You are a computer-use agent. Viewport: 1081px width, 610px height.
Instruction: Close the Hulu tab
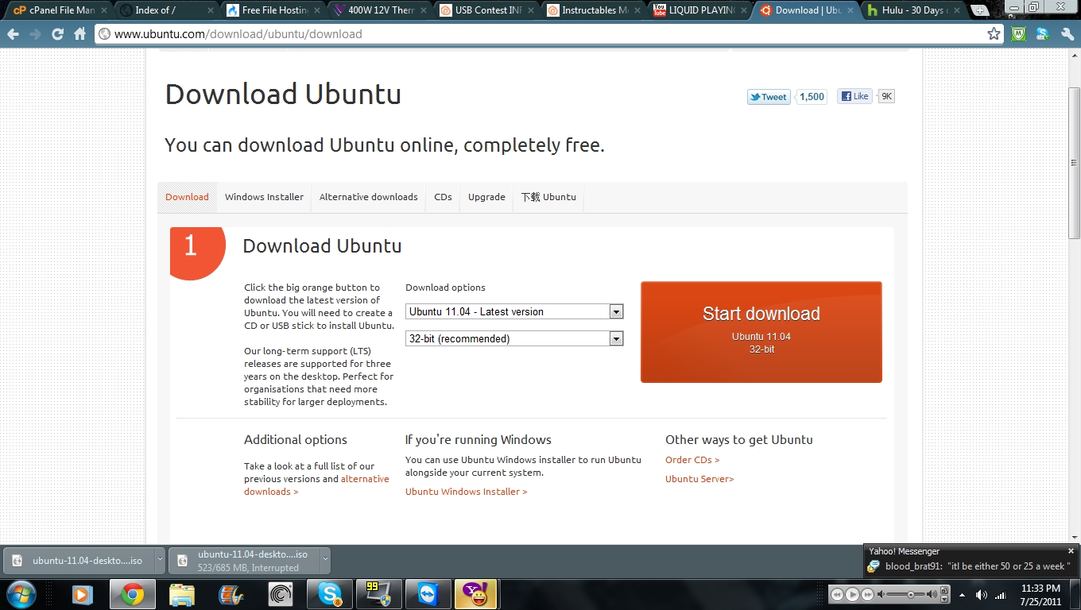click(x=957, y=11)
